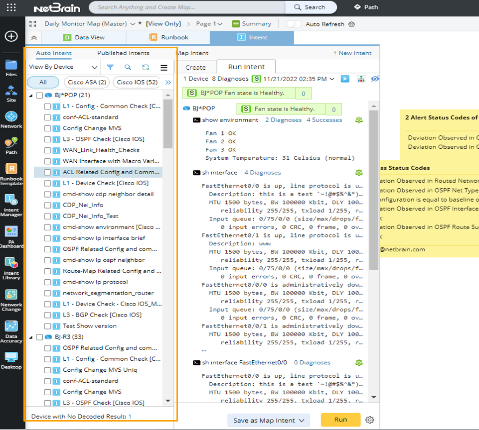Screen dimensions: 479x430
Task: Click the topology map icon next to timestamp
Action: tap(361, 79)
